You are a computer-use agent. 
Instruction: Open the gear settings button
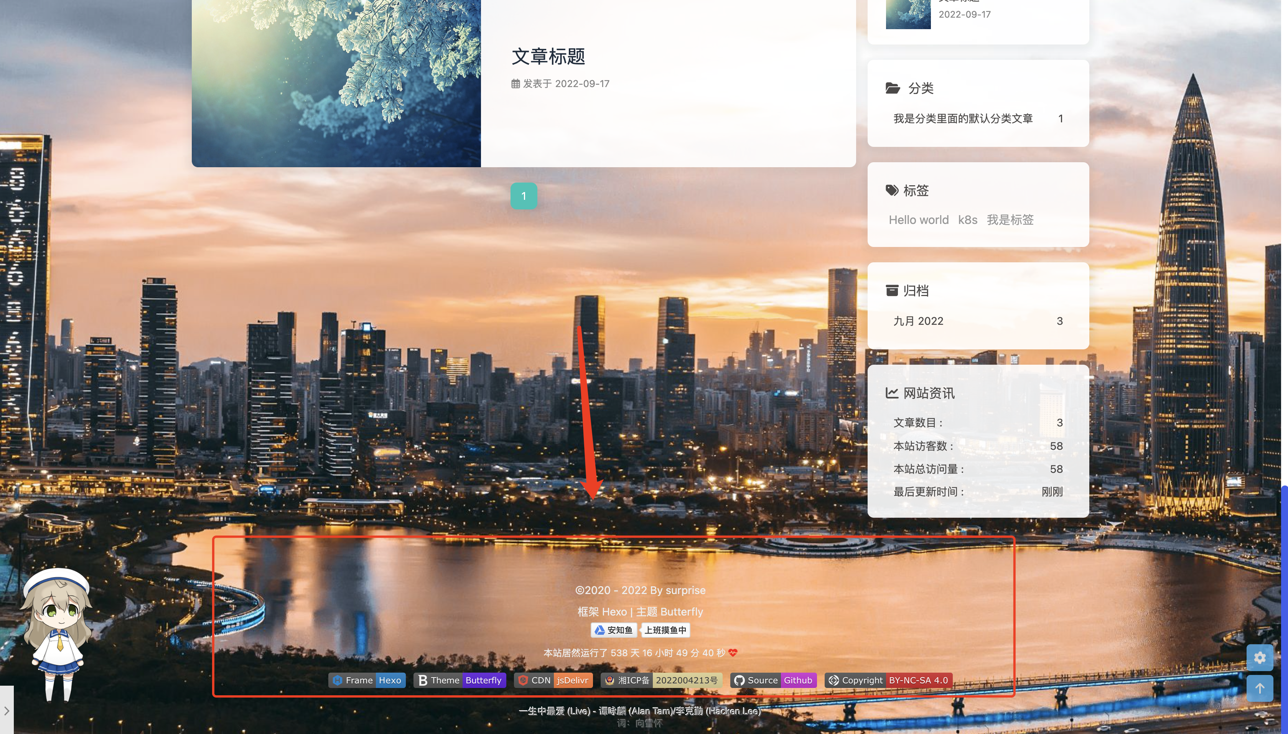(x=1259, y=657)
